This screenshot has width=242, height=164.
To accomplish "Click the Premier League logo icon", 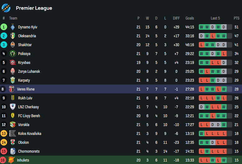I will [x=6, y=8].
